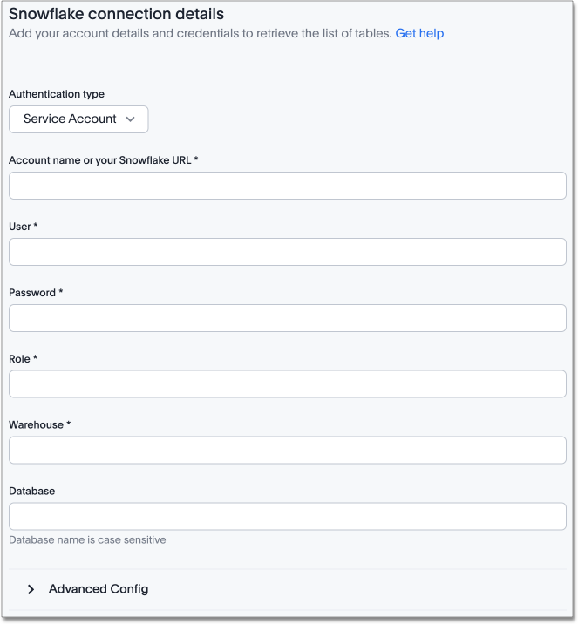The width and height of the screenshot is (578, 624).
Task: Click the Database name field
Action: click(288, 517)
